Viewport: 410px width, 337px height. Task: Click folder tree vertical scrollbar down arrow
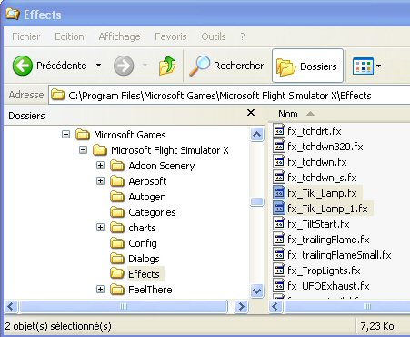256,291
